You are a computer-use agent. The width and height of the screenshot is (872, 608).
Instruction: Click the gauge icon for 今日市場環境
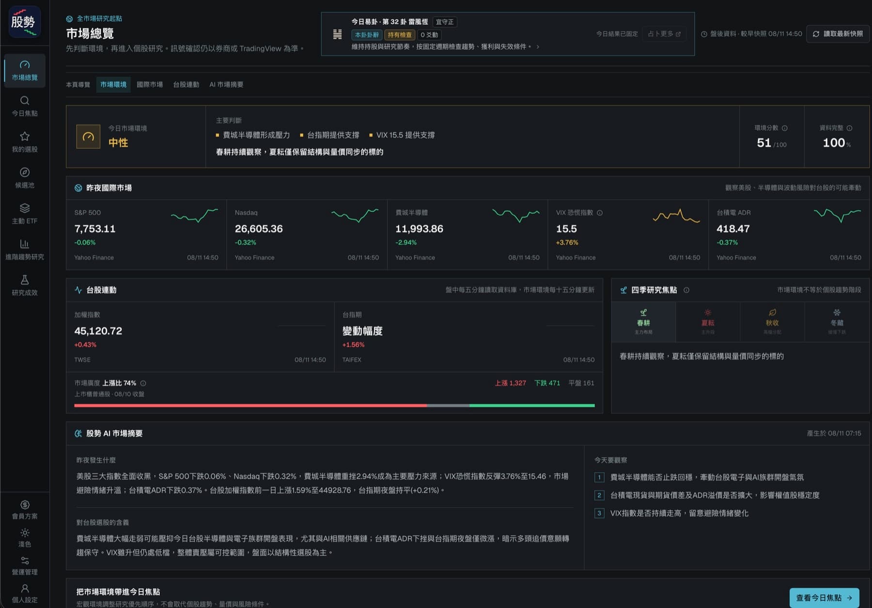point(88,137)
